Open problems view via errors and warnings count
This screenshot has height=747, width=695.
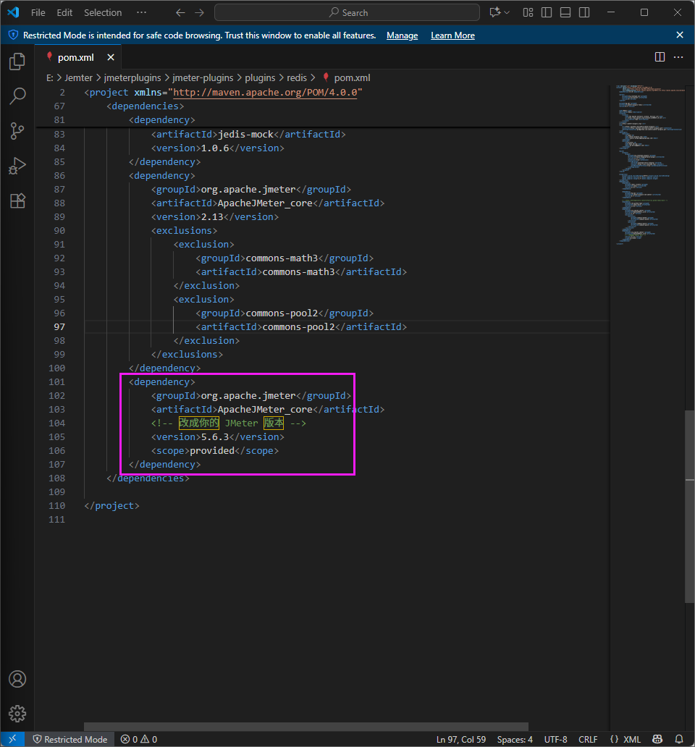(139, 739)
